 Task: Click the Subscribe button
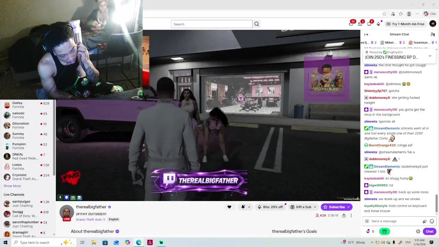pyautogui.click(x=336, y=207)
